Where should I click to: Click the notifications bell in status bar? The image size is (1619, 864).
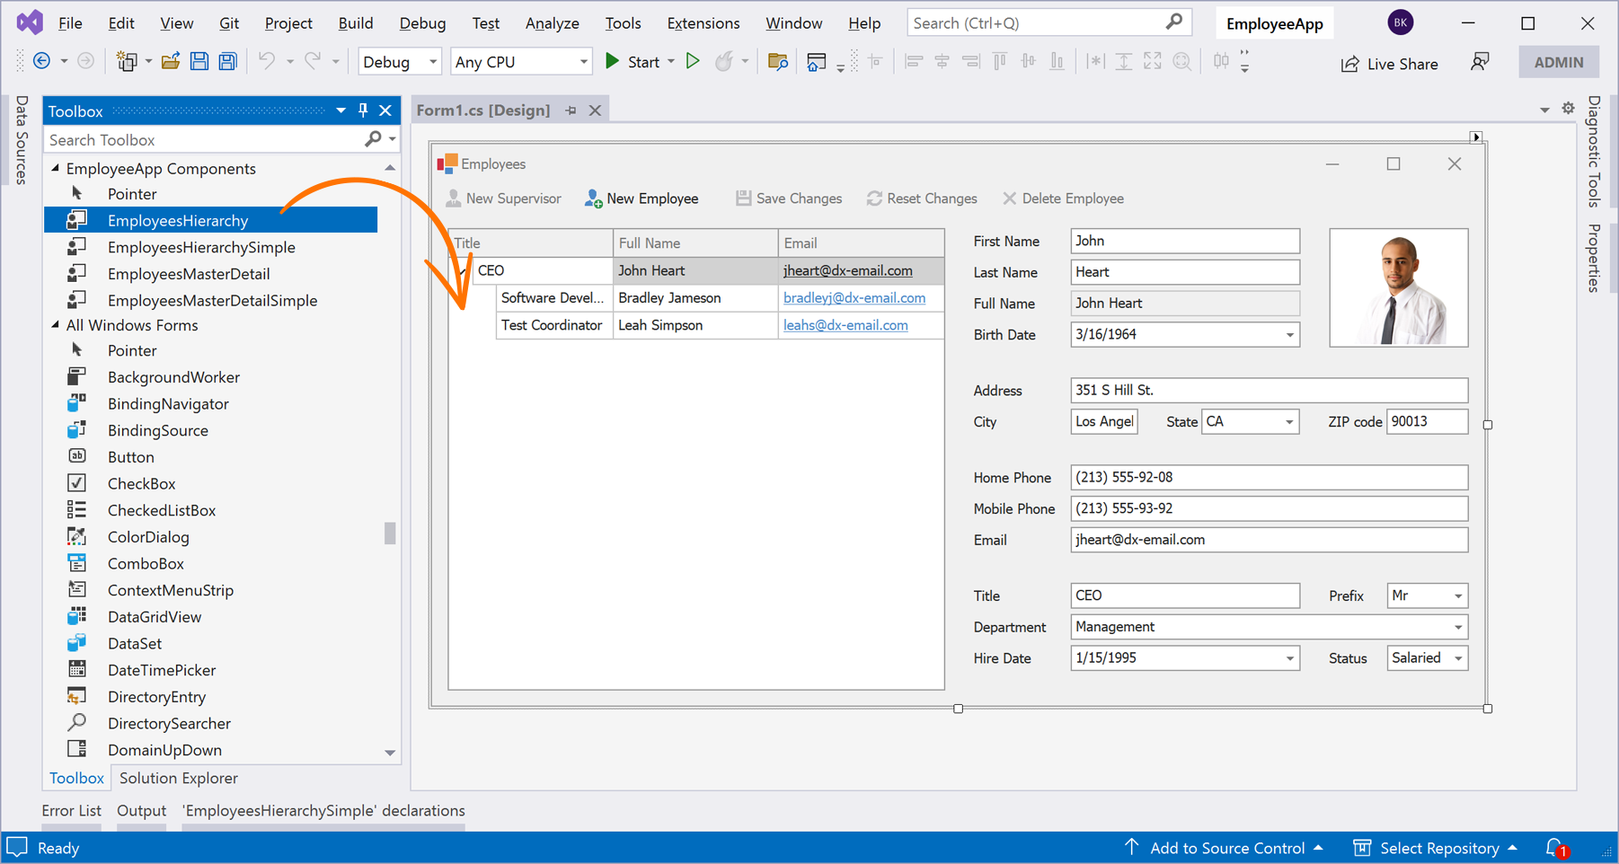pos(1554,847)
